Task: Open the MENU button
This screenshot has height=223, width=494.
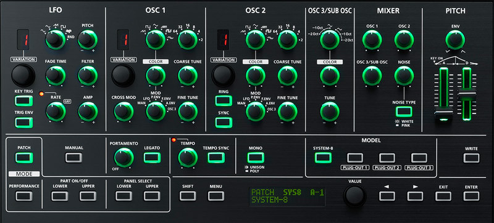Action: pyautogui.click(x=216, y=196)
